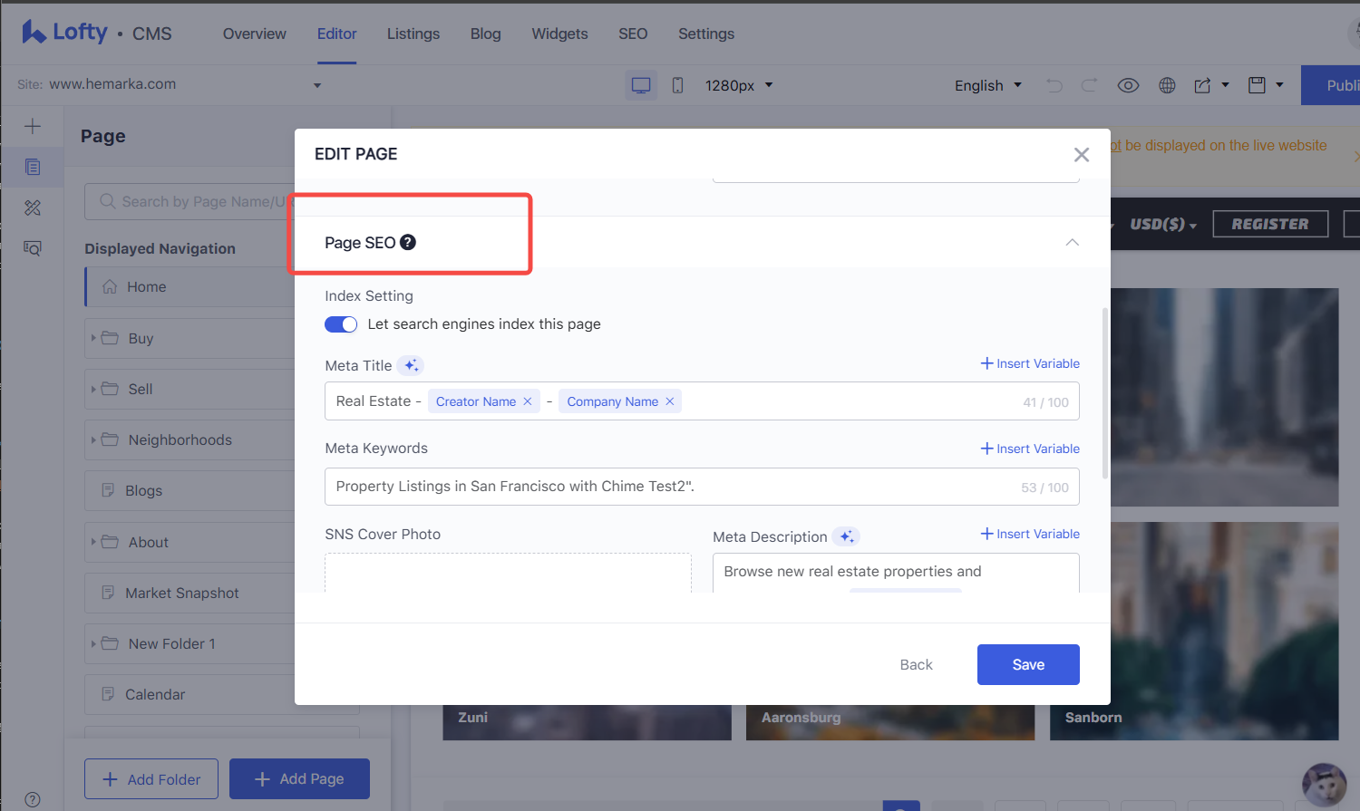Select the Calendar page
This screenshot has width=1360, height=811.
[x=189, y=694]
